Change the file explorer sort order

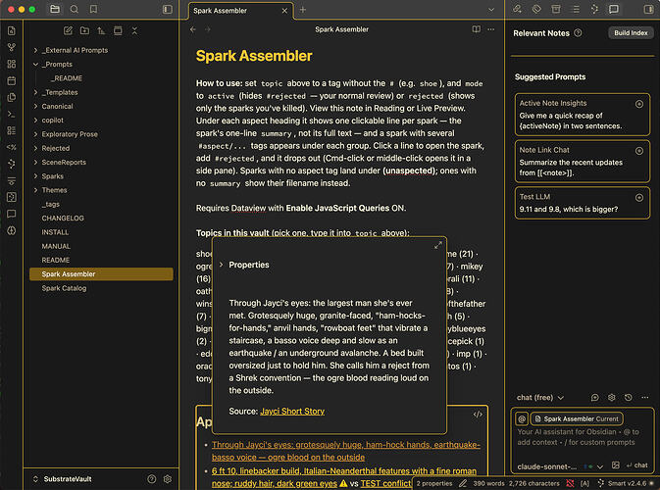click(x=101, y=30)
